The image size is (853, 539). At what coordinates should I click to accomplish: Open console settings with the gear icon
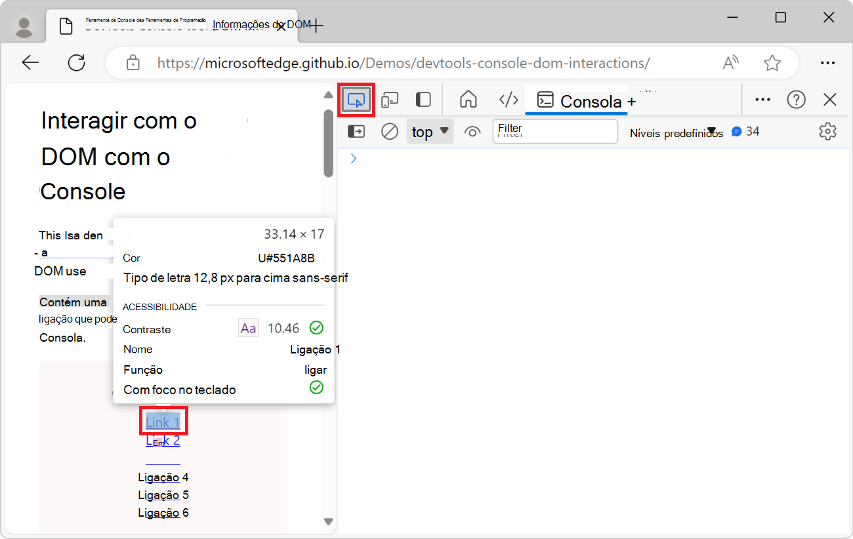click(827, 131)
